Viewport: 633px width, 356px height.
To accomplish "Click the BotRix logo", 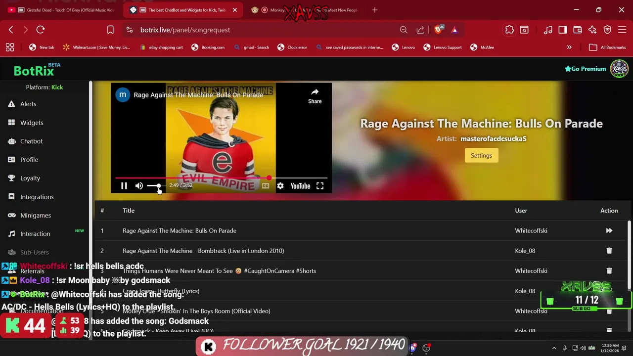I will tap(34, 71).
